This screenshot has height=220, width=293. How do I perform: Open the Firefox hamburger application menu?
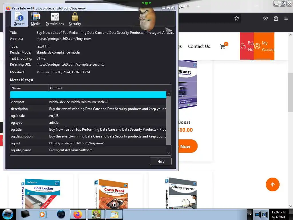click(286, 18)
